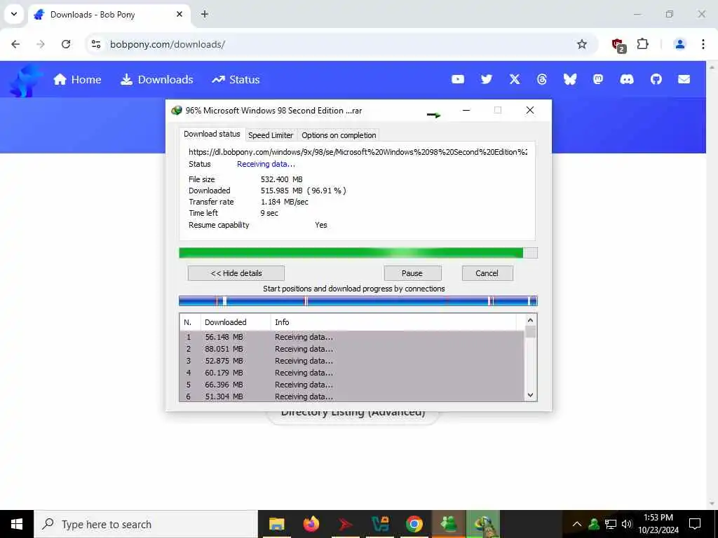Open the Extensions puzzle icon
This screenshot has width=718, height=538.
tap(643, 44)
